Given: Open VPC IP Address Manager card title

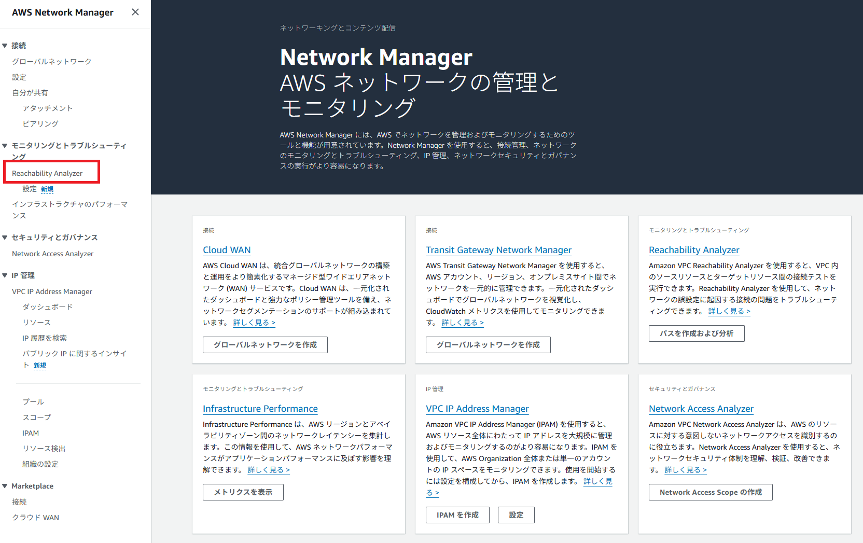Looking at the screenshot, I should [477, 409].
